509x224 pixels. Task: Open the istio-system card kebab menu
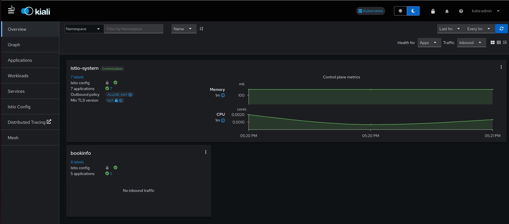[x=501, y=67]
